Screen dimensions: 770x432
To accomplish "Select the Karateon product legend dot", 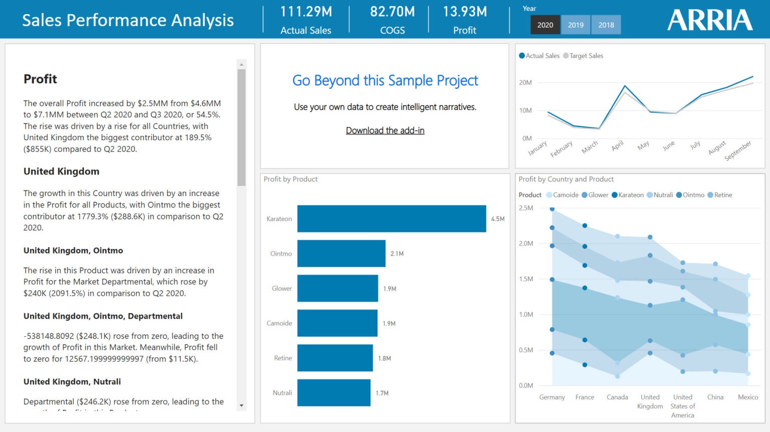I will [615, 195].
